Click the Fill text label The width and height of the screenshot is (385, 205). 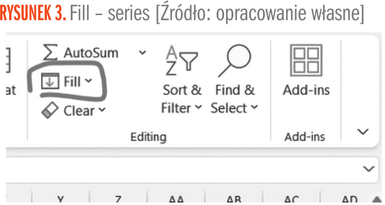(73, 81)
